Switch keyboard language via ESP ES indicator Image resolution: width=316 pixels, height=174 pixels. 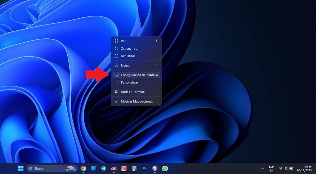tap(271, 168)
